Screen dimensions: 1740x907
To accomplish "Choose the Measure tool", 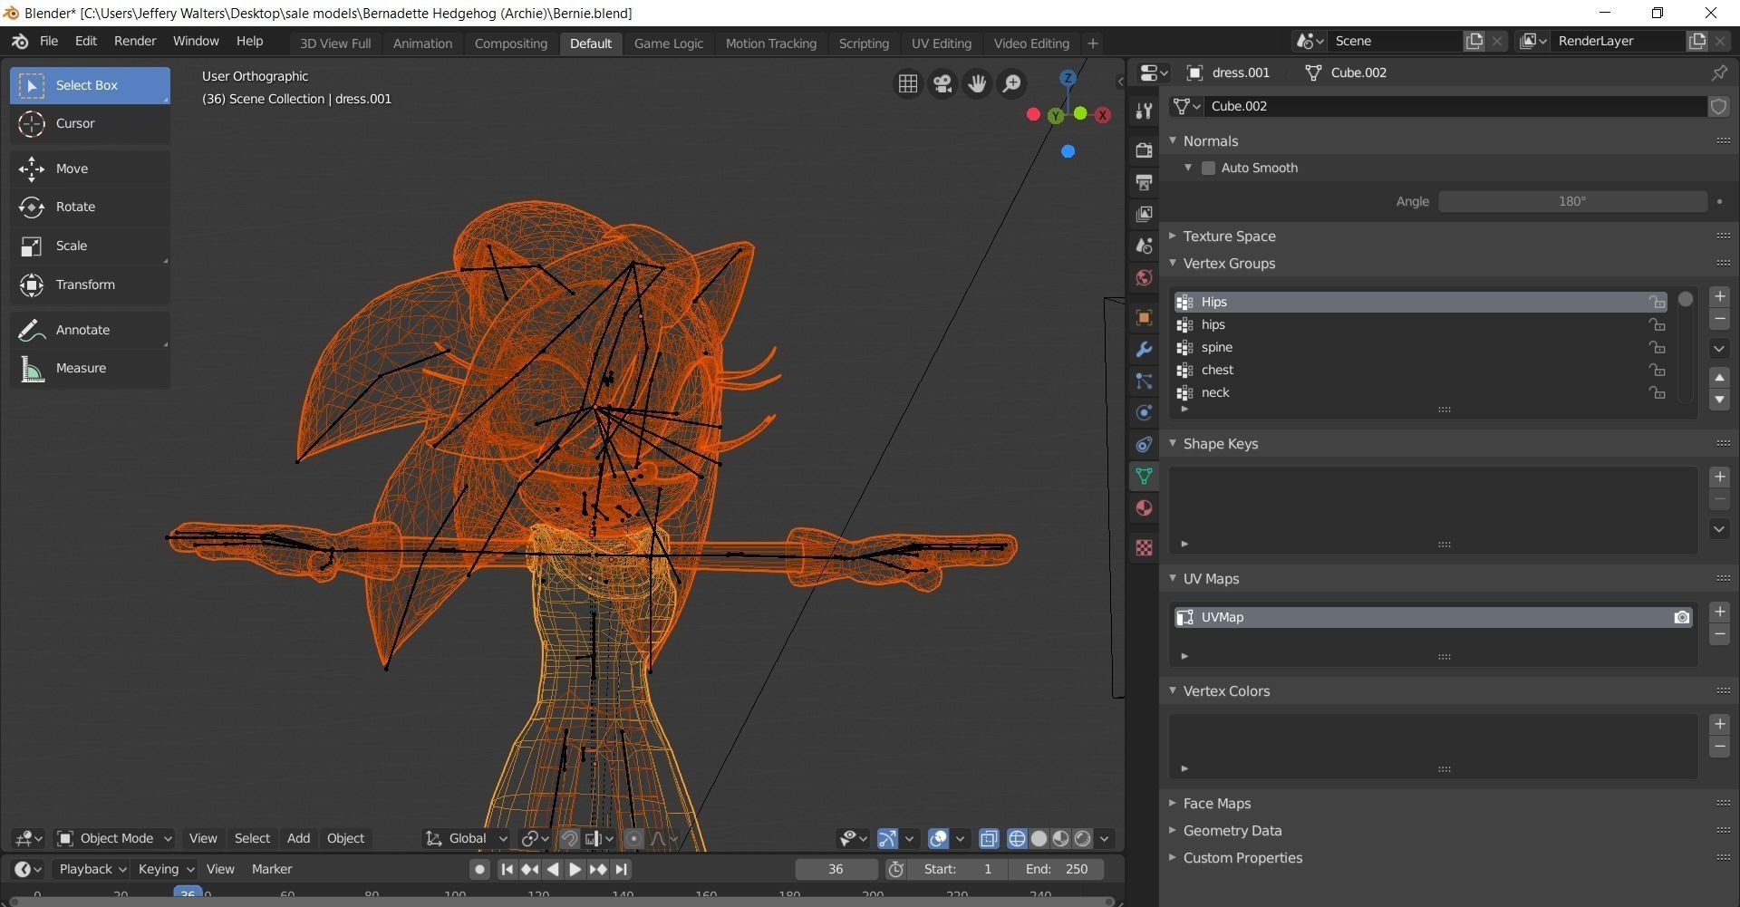I will (90, 368).
